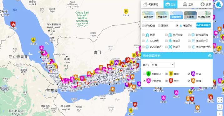Enable the 所有船舶 checkbox
The height and width of the screenshot is (116, 224).
pos(143,26)
